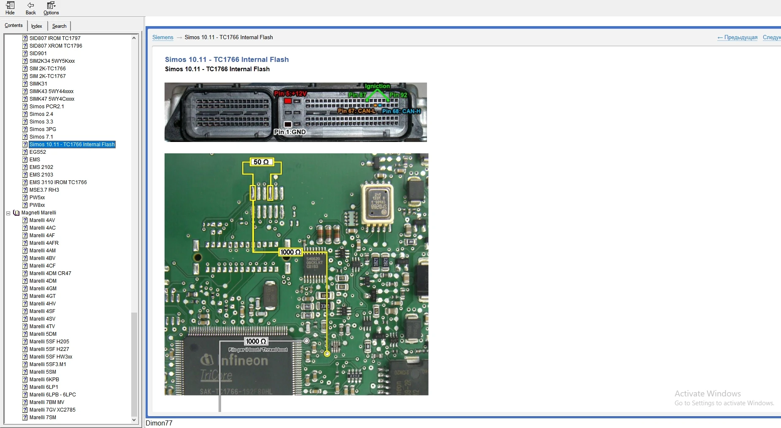Screen dimensions: 781x428
Task: Select SID807 IROM TC1797 topic
Action: tap(55, 38)
